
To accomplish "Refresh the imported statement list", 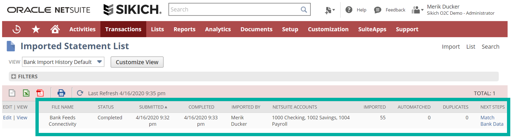I will pyautogui.click(x=80, y=93).
